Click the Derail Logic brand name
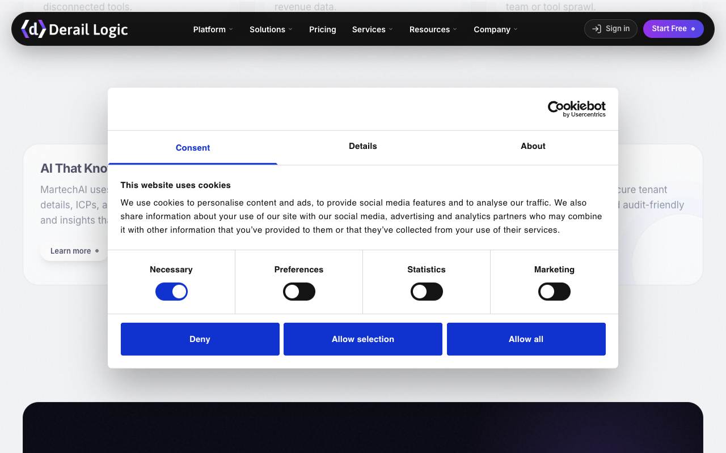 coord(88,29)
